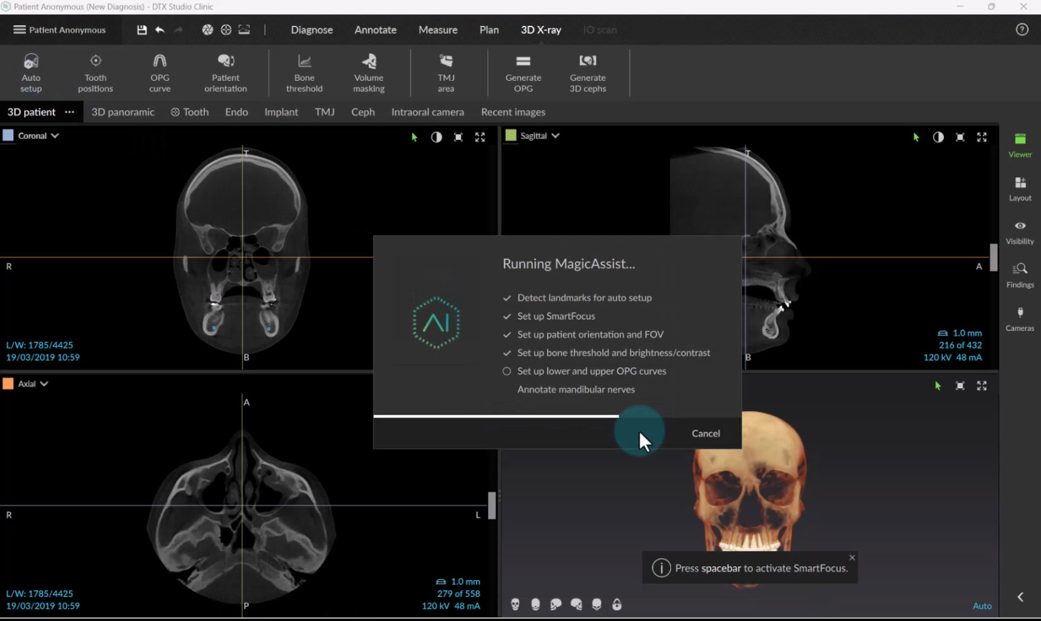Switch to the Diagnose tab
The height and width of the screenshot is (621, 1041).
[311, 30]
